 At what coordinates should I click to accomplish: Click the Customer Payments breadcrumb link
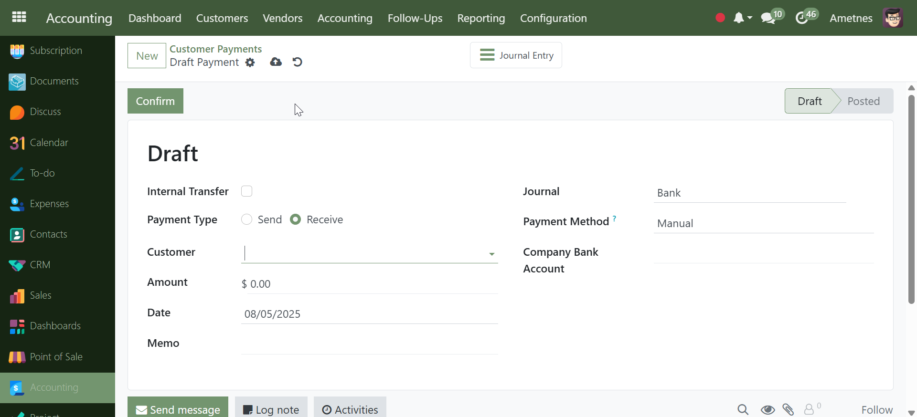coord(215,49)
